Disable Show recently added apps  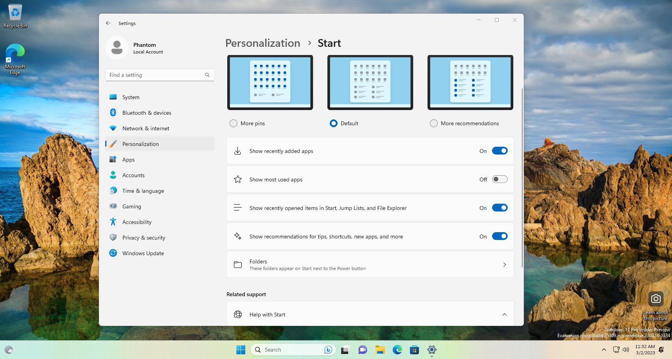tap(500, 151)
